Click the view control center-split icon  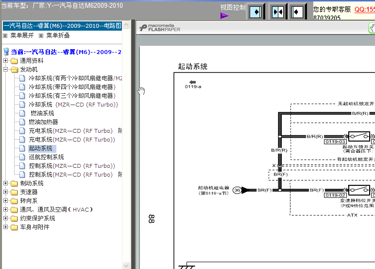278,12
